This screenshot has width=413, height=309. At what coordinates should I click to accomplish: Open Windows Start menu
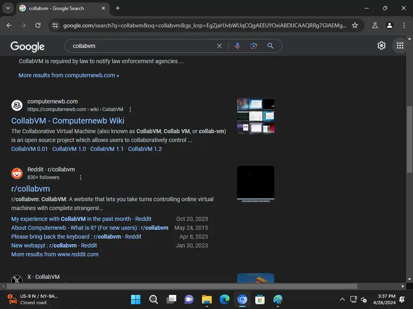(136, 299)
